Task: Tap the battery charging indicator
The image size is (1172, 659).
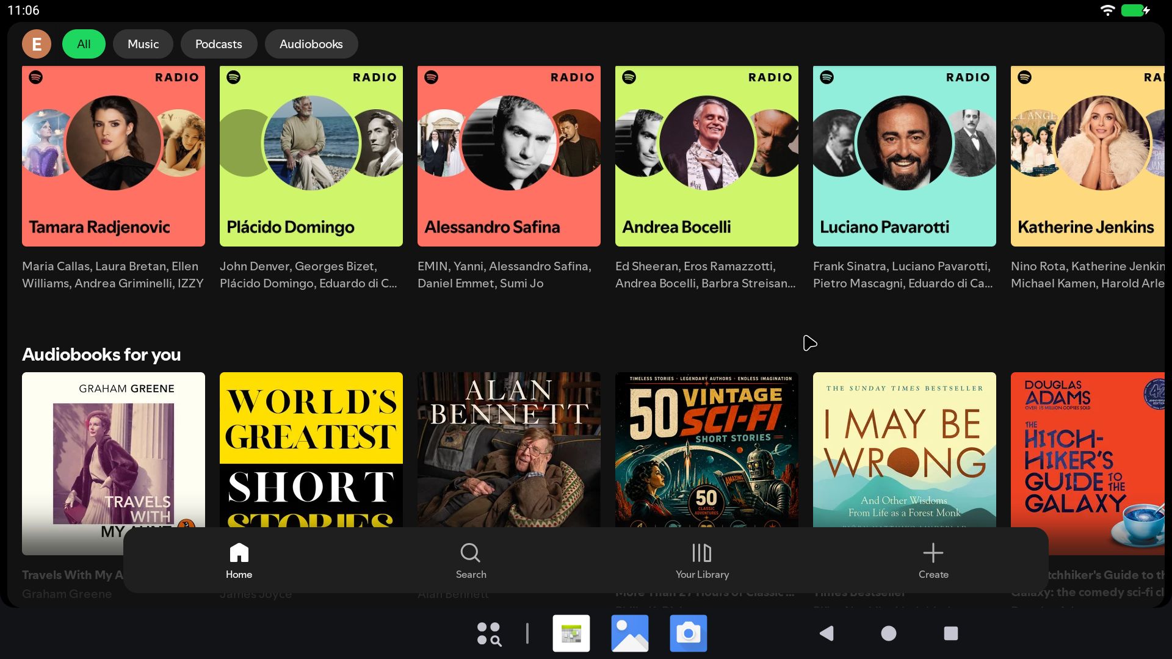Action: point(1136,10)
